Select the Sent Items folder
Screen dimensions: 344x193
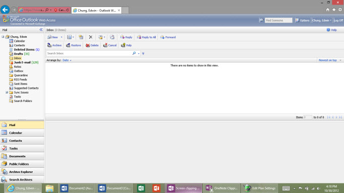18,84
